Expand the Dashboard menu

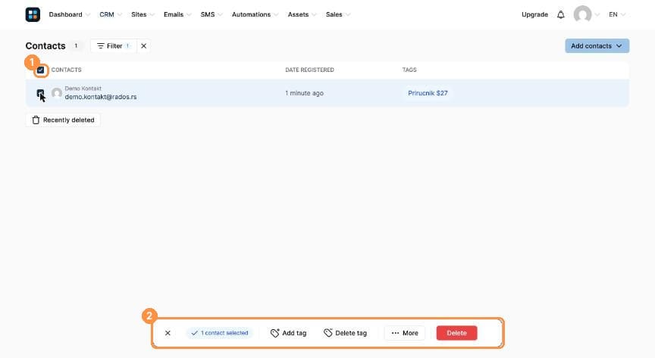69,14
